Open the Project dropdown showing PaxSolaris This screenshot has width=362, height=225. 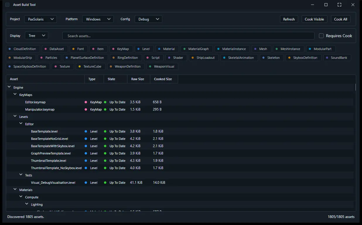tap(41, 19)
